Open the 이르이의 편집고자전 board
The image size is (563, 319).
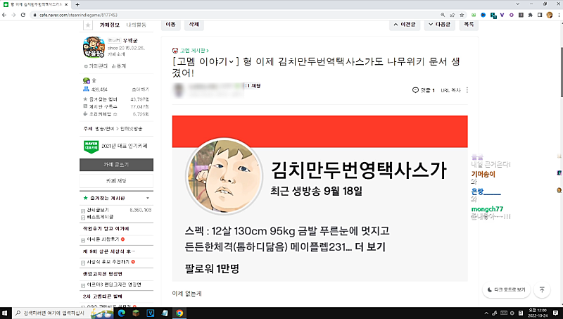114,284
